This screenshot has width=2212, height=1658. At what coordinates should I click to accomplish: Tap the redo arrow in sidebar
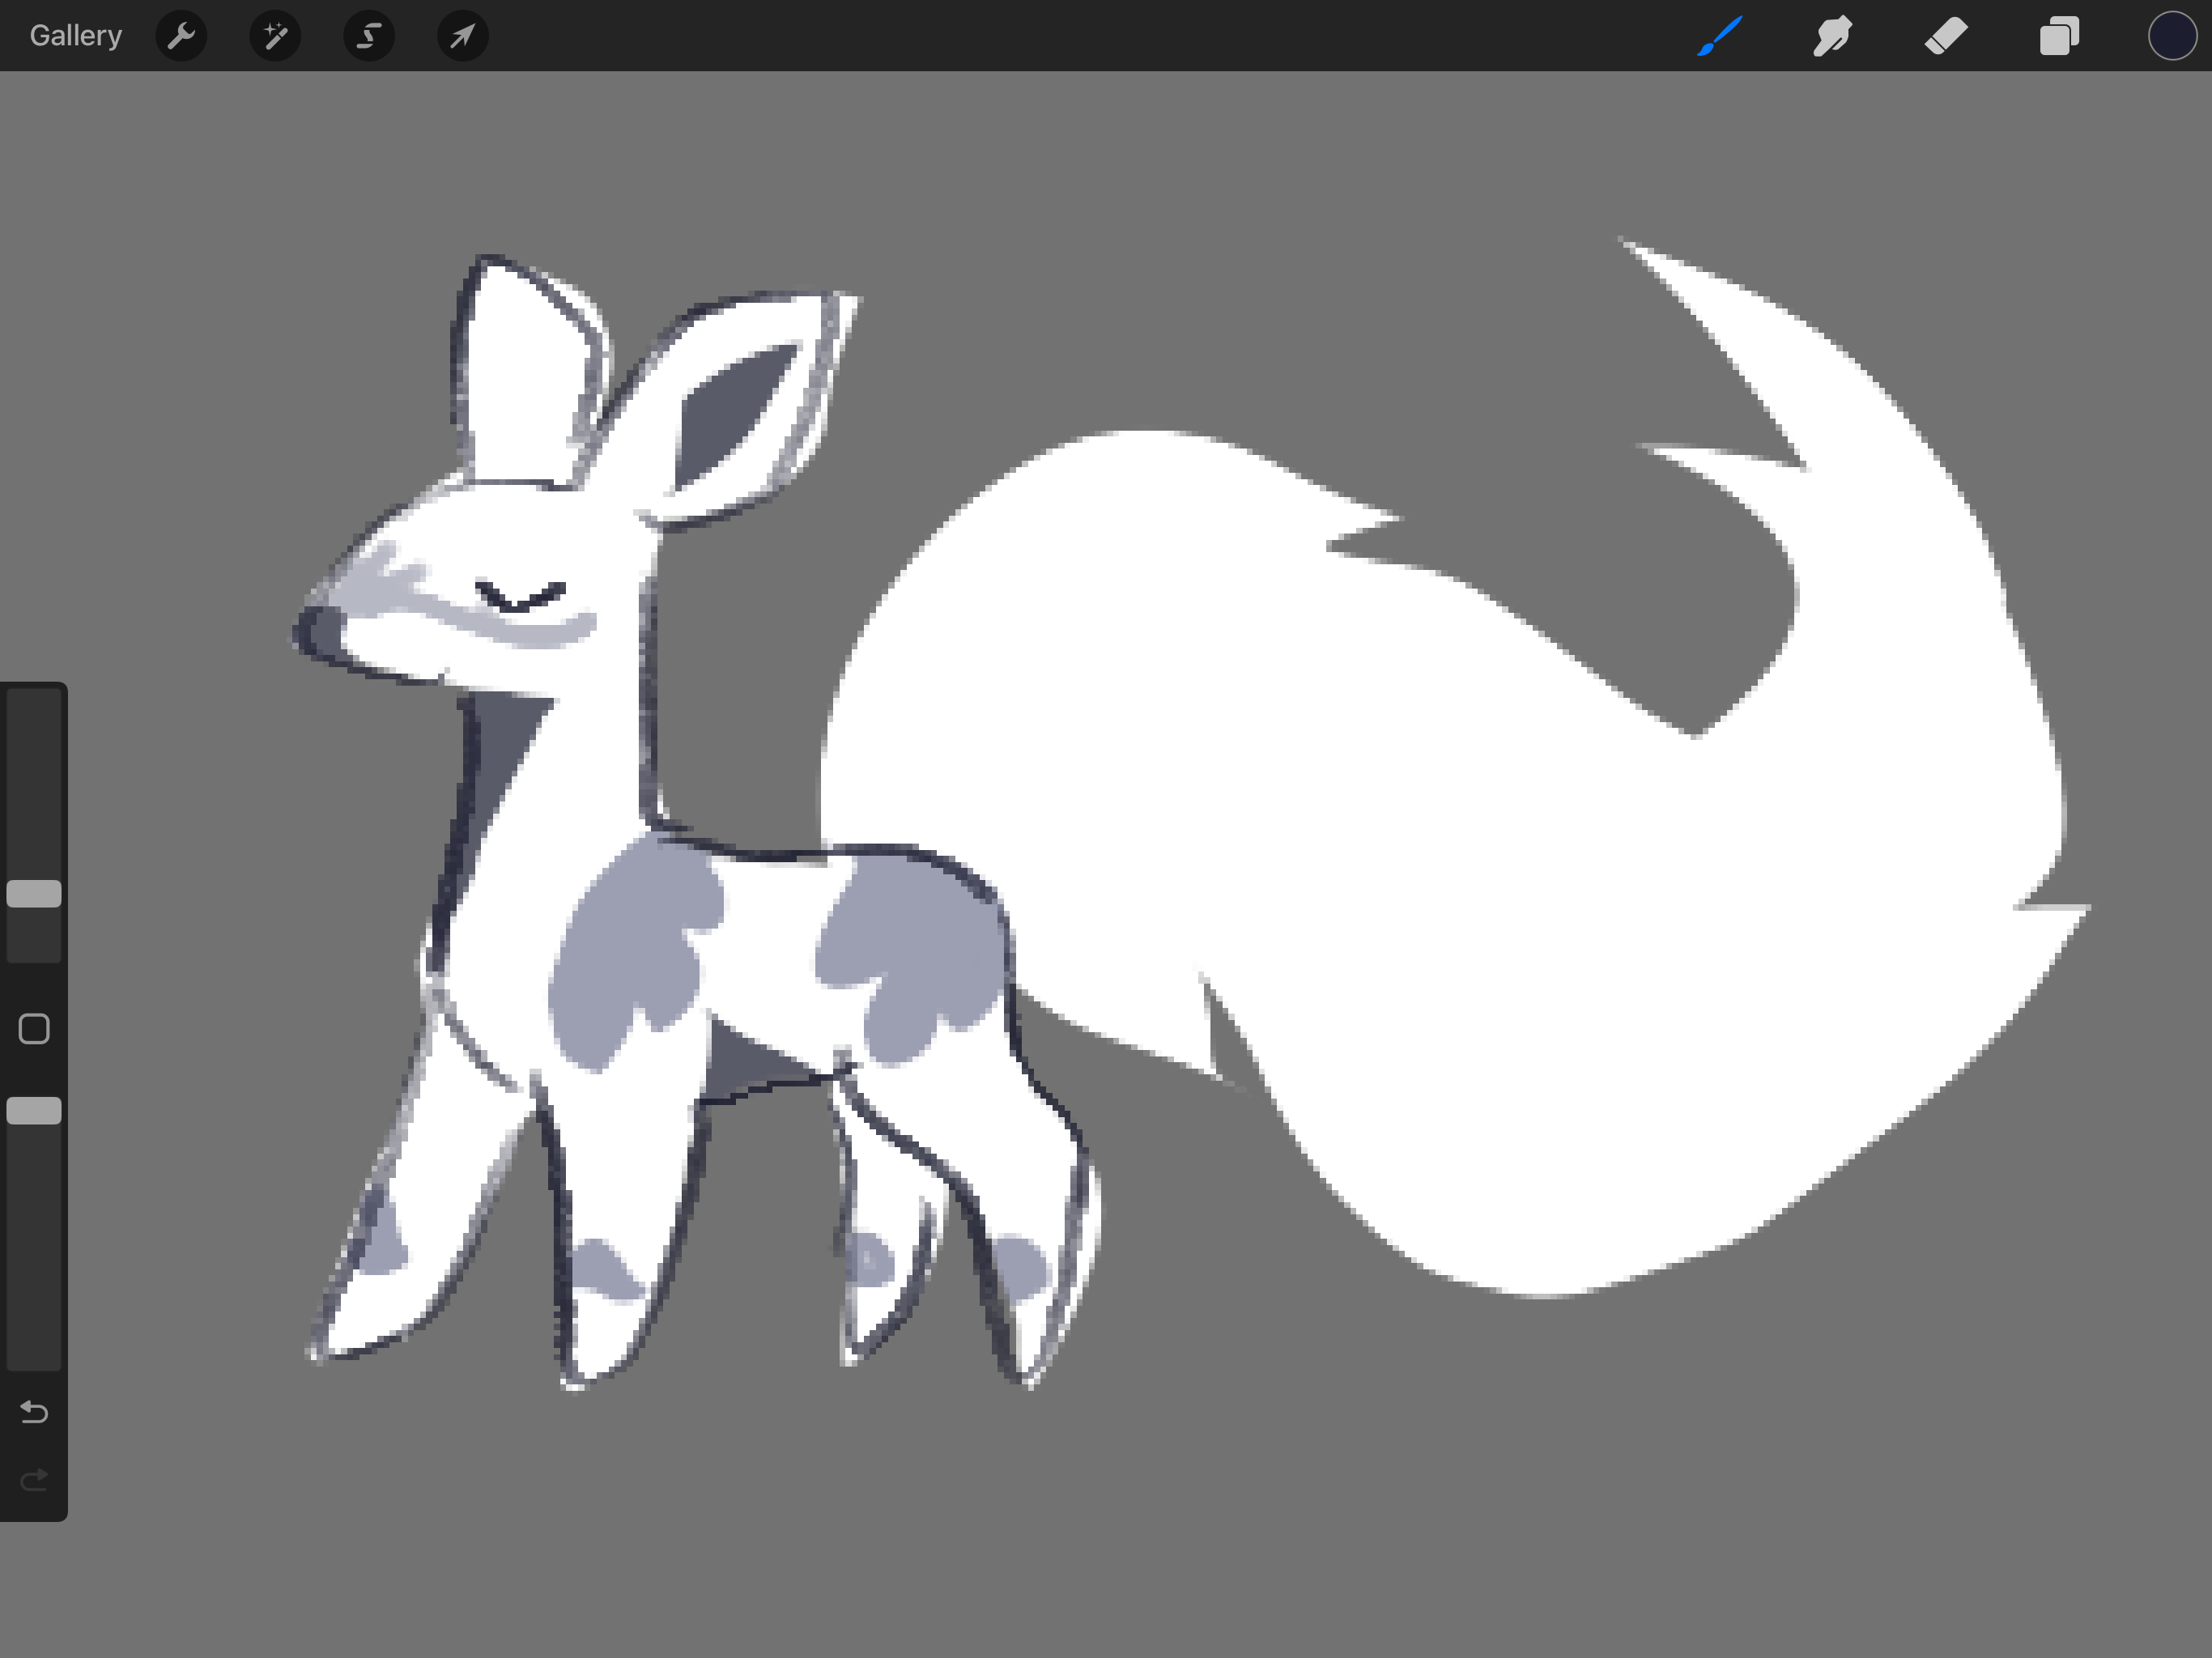[x=34, y=1480]
